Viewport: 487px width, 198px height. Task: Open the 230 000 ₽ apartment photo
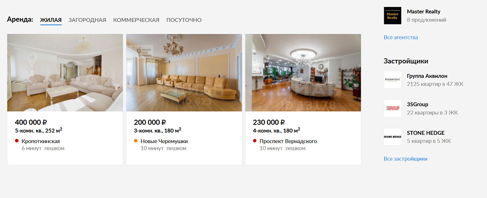[x=303, y=72]
